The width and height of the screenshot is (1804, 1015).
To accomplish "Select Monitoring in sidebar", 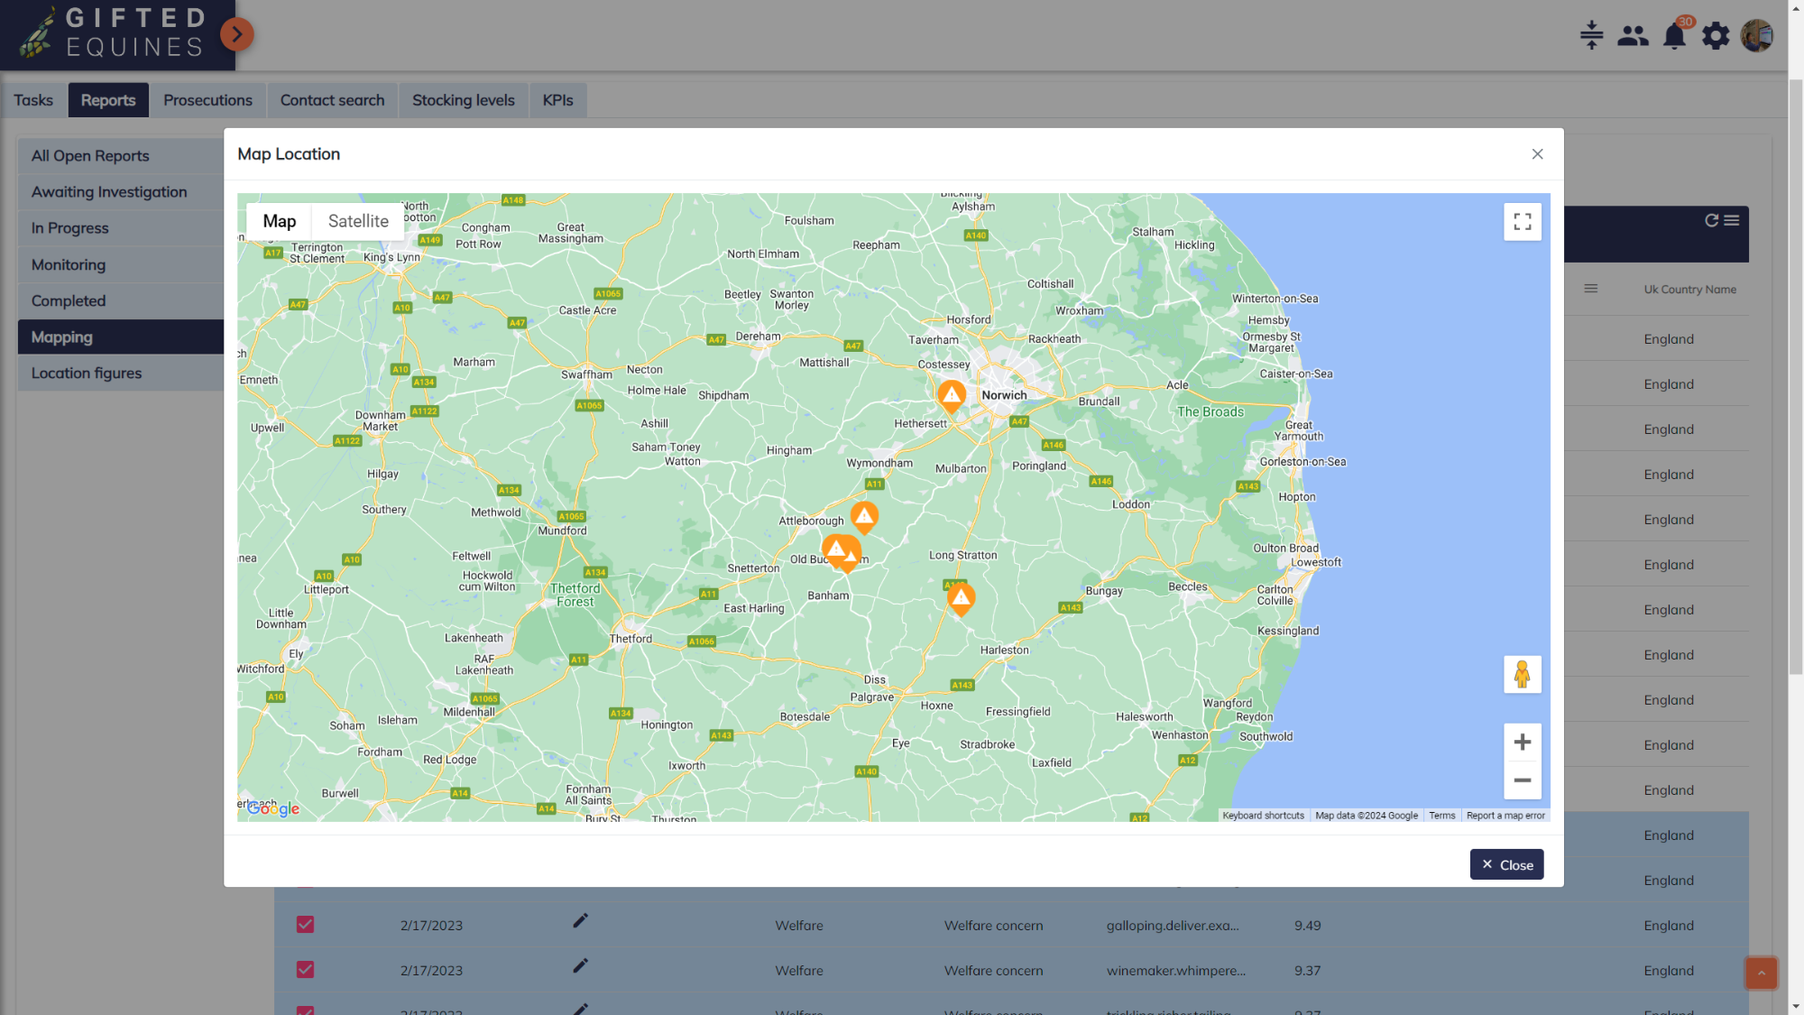I will tap(121, 264).
